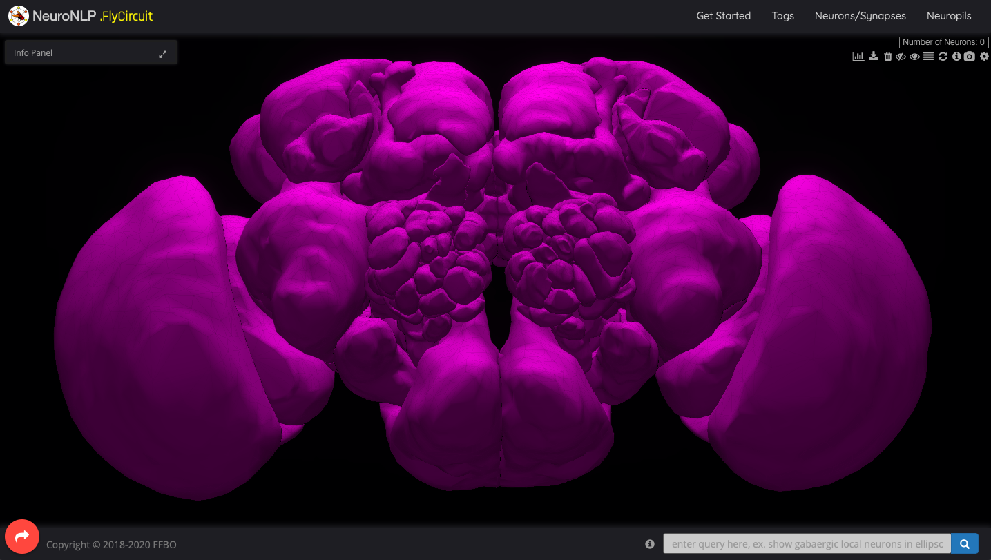Click the red share arrow button
This screenshot has width=991, height=560.
[22, 537]
